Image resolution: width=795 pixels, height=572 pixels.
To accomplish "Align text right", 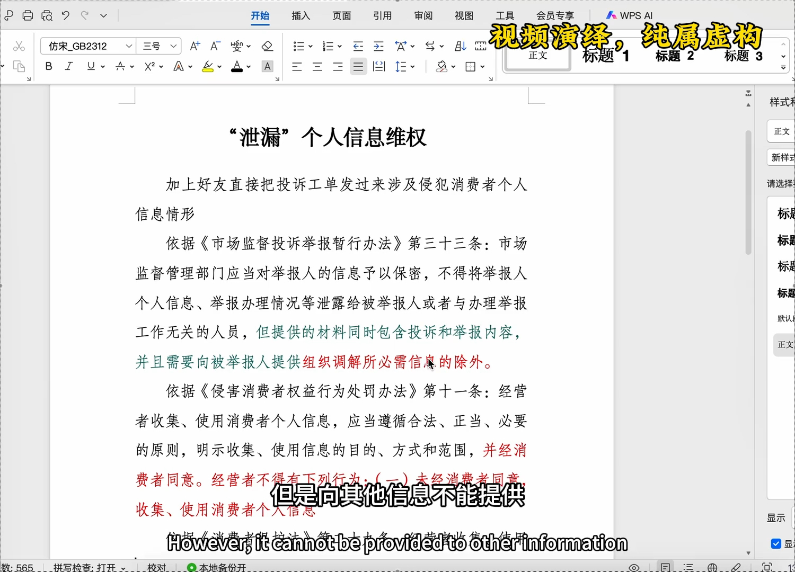I will click(338, 67).
